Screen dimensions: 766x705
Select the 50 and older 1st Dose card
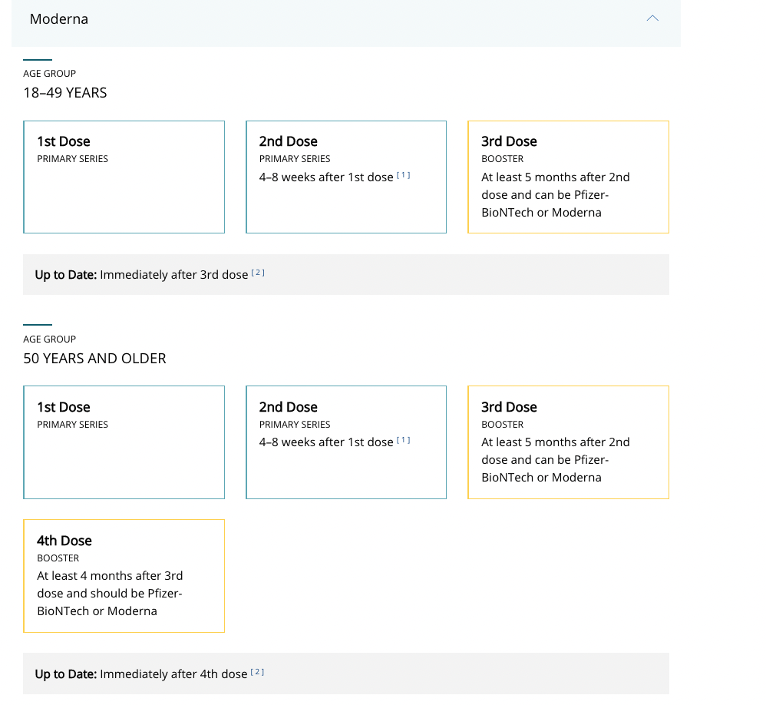point(124,442)
